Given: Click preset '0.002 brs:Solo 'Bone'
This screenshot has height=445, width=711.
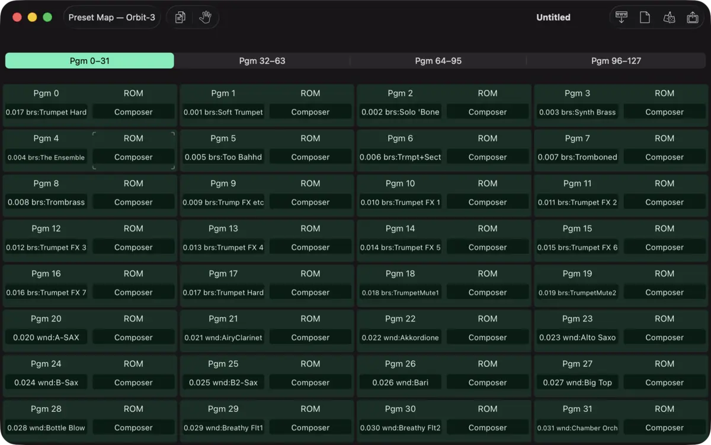Looking at the screenshot, I should [x=400, y=112].
